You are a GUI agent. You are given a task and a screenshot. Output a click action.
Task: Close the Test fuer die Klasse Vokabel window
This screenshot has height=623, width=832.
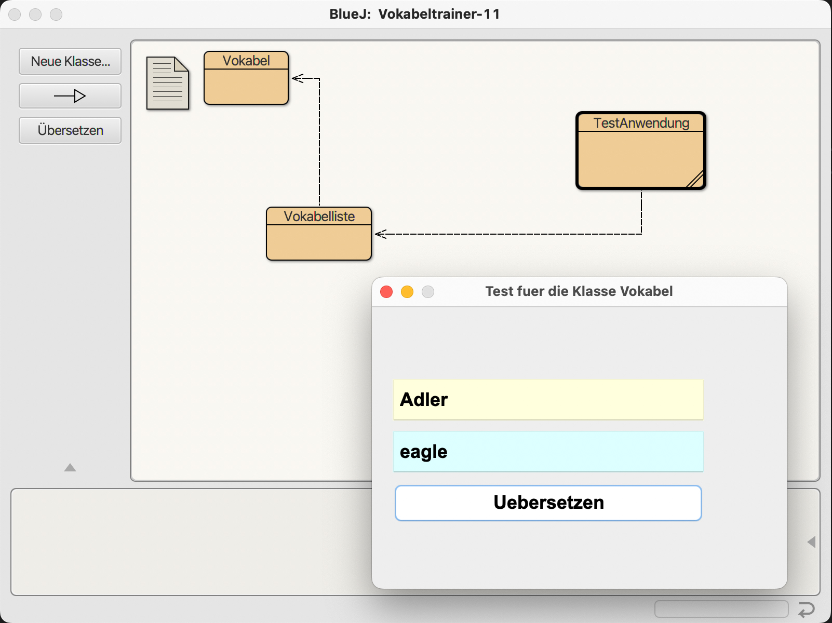(x=386, y=292)
